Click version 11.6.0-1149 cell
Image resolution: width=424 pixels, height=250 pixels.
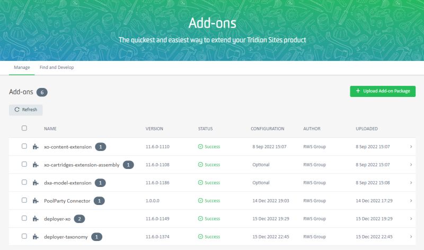[157, 219]
